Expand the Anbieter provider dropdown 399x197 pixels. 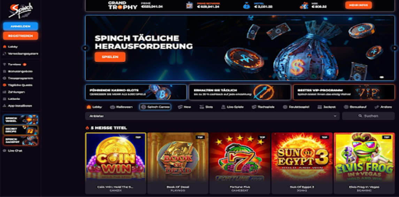[x=212, y=116]
